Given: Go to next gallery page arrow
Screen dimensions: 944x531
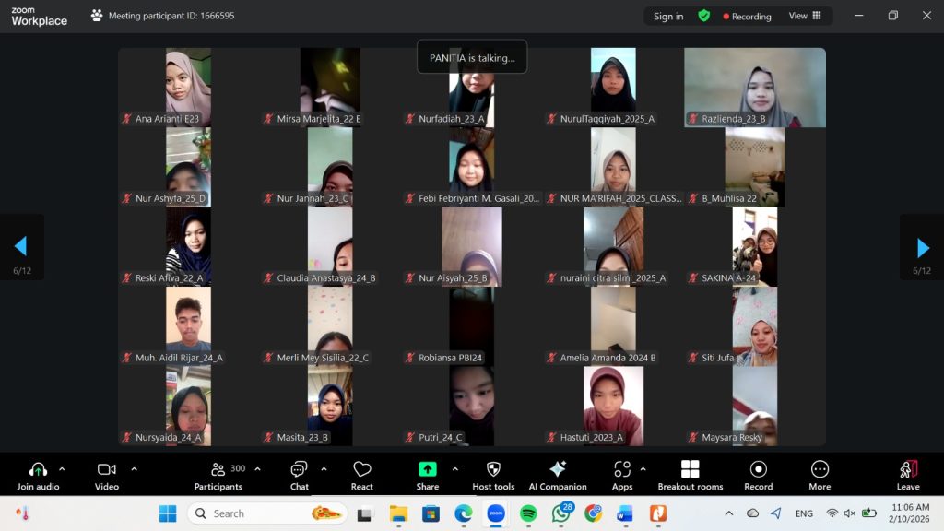Looking at the screenshot, I should pos(922,247).
